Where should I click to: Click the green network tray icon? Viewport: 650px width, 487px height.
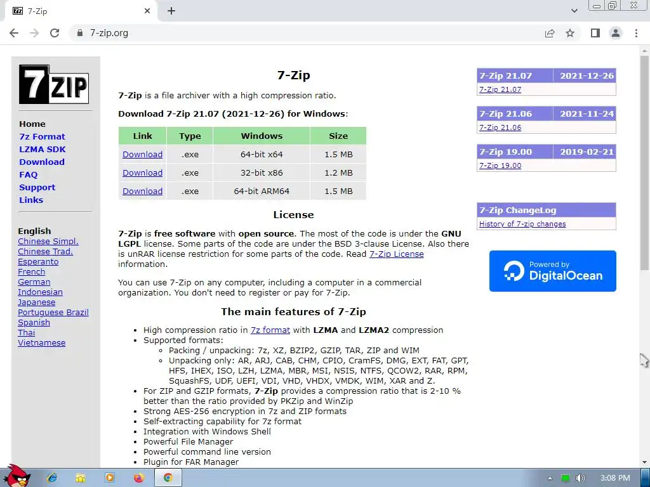[x=565, y=478]
